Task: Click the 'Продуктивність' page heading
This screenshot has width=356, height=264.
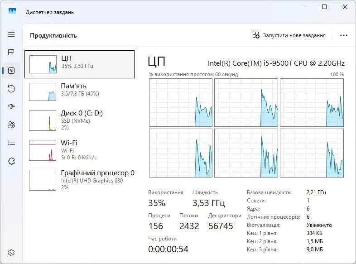Action: [x=53, y=36]
